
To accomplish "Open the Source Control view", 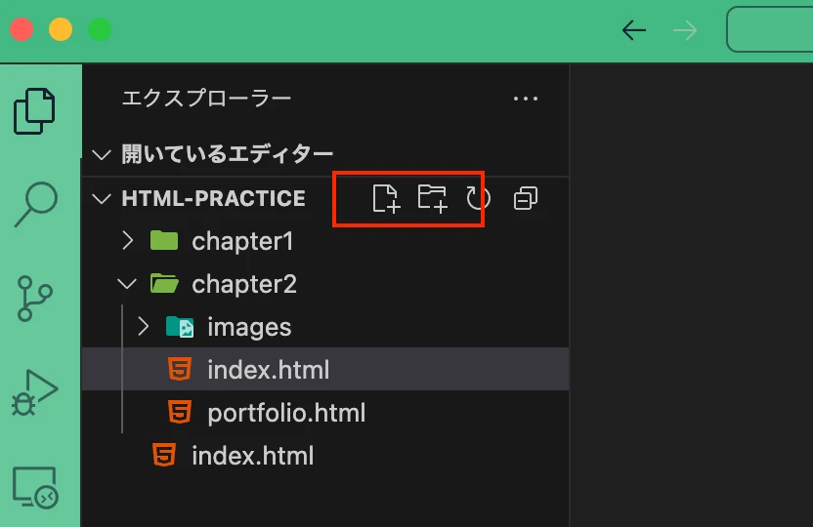I will pyautogui.click(x=35, y=299).
